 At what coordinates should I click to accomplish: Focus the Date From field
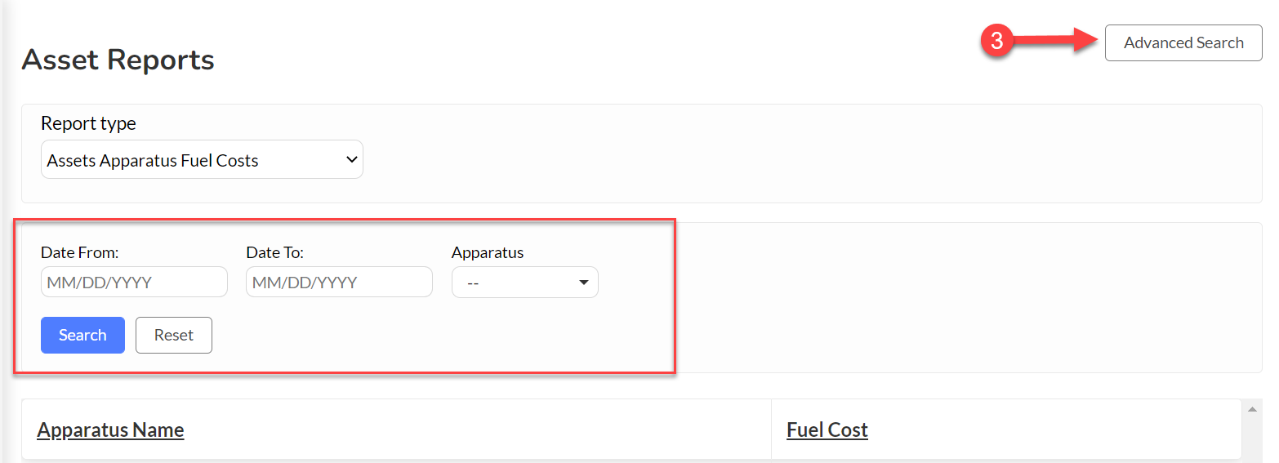134,282
